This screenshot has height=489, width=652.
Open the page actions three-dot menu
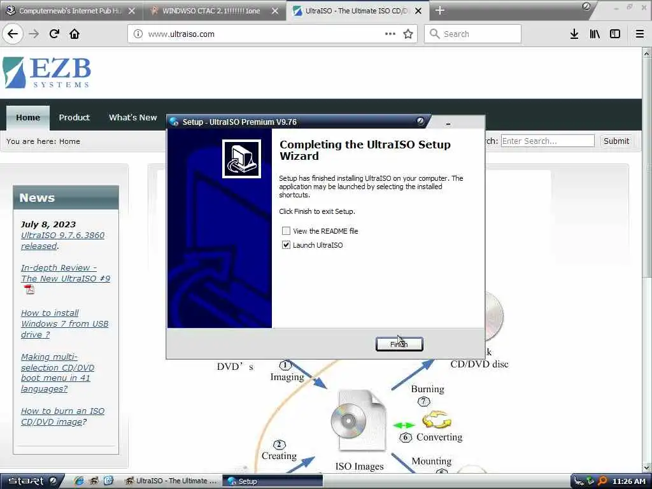click(390, 34)
